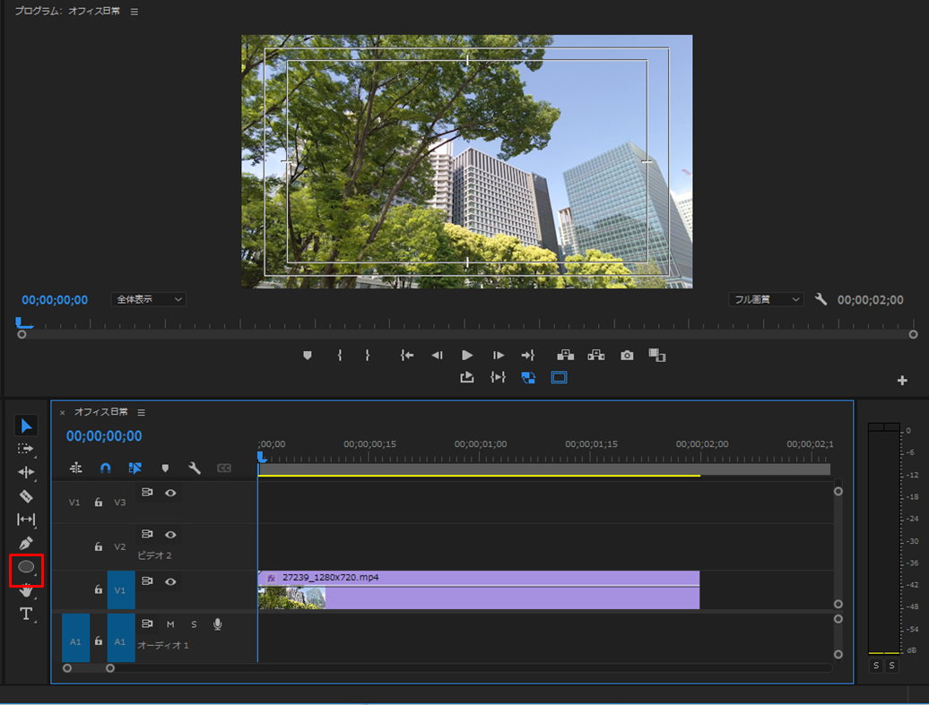The width and height of the screenshot is (929, 705).
Task: Toggle V1 track output eye icon
Action: coord(170,581)
